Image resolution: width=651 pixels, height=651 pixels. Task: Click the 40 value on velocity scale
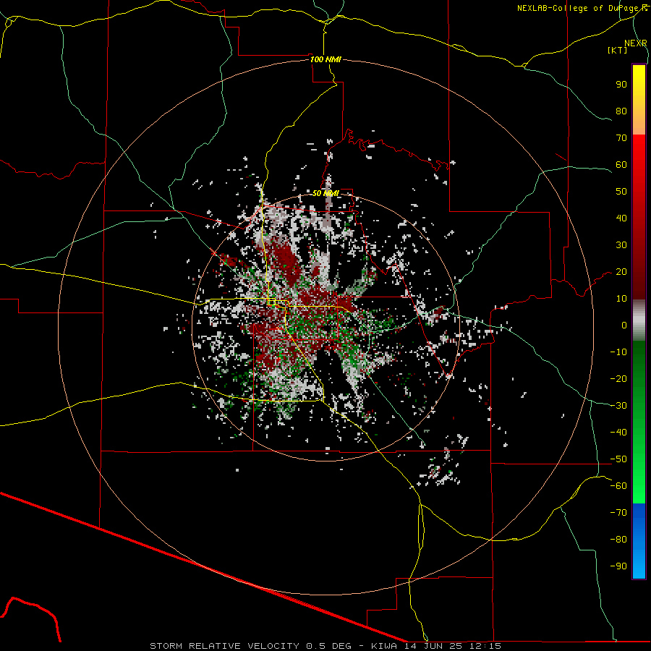621,218
